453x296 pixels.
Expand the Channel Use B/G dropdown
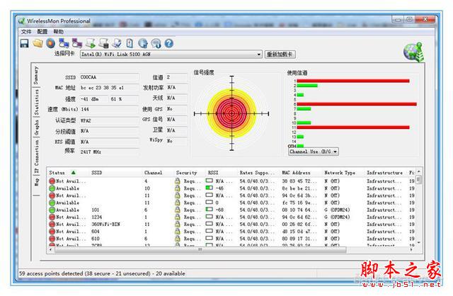(335, 152)
